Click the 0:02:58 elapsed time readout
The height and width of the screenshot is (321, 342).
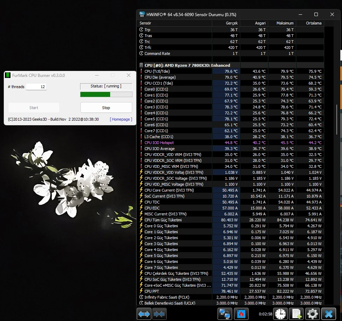[x=265, y=314]
